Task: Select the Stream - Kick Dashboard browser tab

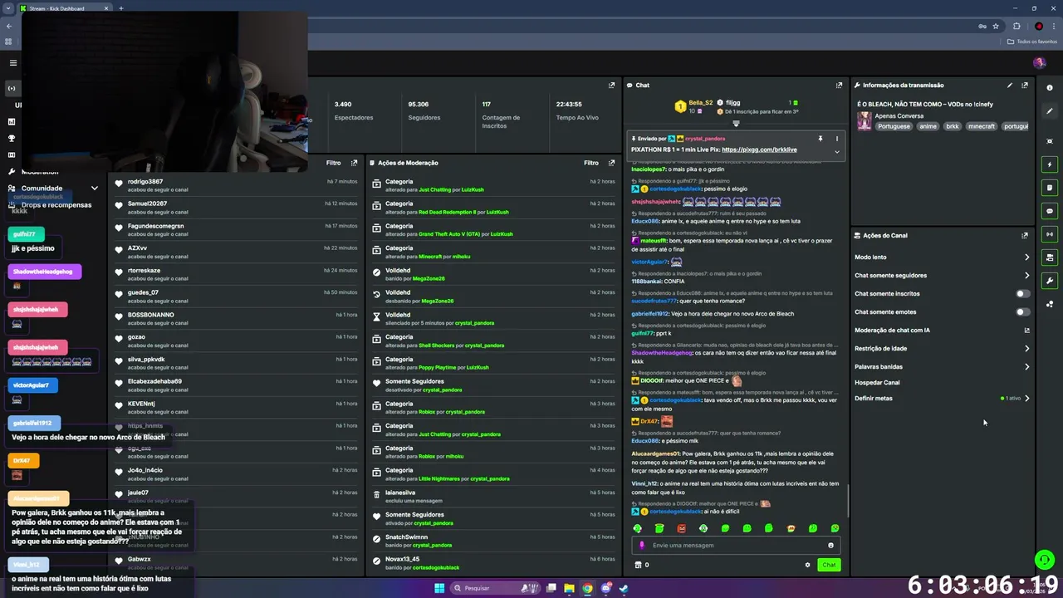Action: pyautogui.click(x=65, y=8)
